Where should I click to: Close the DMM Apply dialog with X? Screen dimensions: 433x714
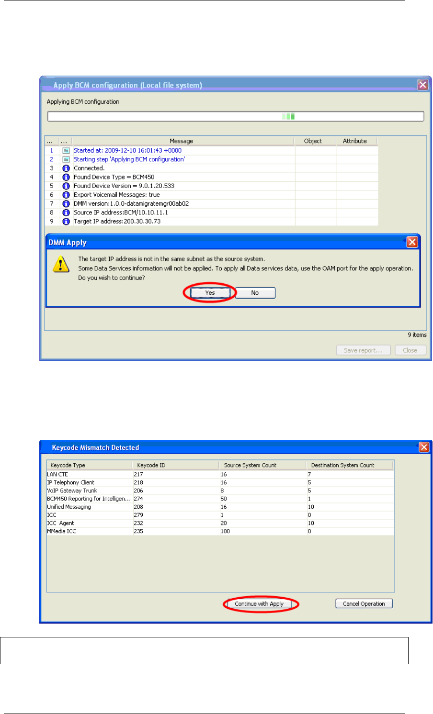(x=412, y=242)
